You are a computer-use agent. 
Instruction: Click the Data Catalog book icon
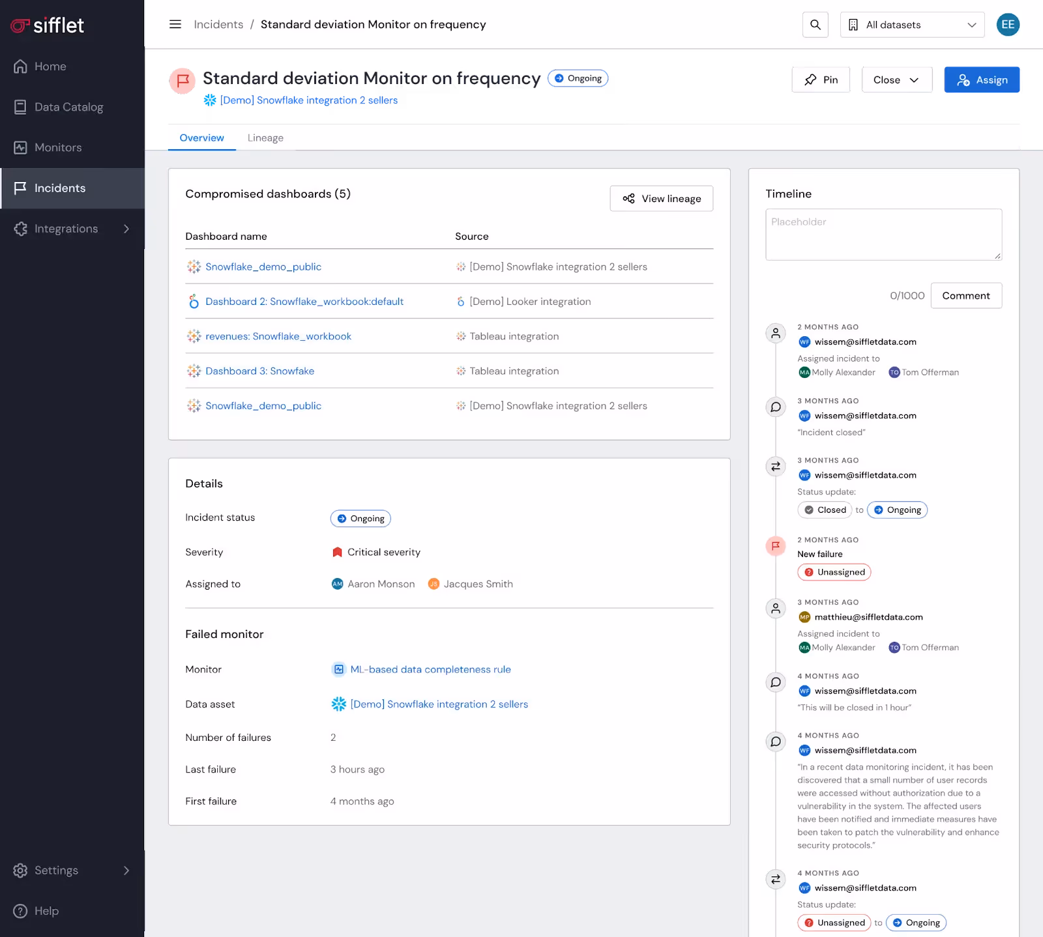point(21,107)
